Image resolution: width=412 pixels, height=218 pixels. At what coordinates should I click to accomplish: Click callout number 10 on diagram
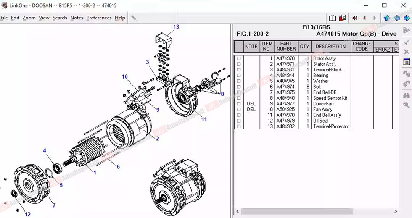(125, 76)
